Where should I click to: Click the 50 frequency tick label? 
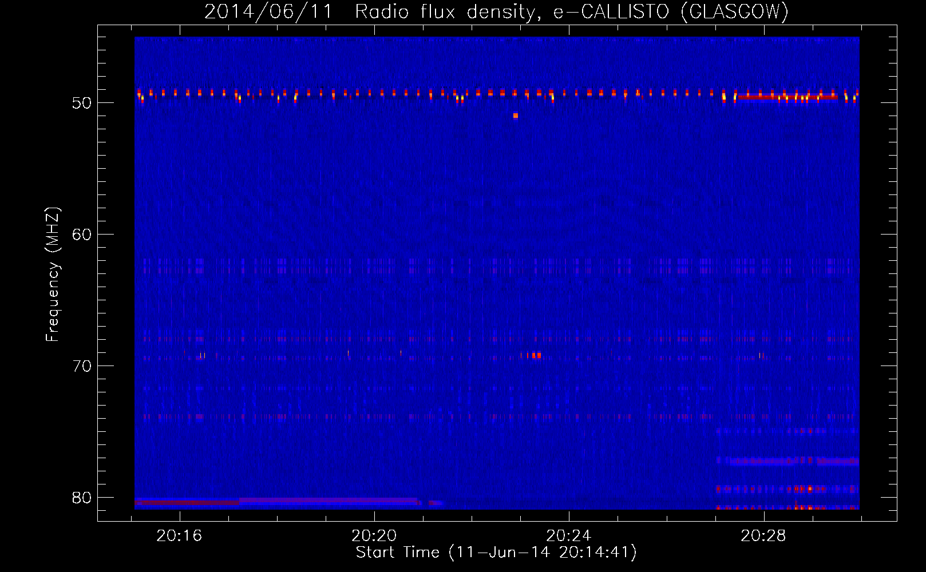[82, 103]
